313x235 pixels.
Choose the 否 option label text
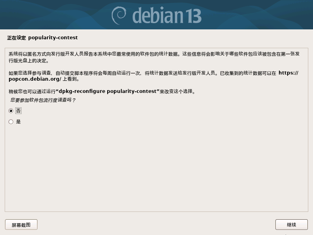(x=18, y=111)
